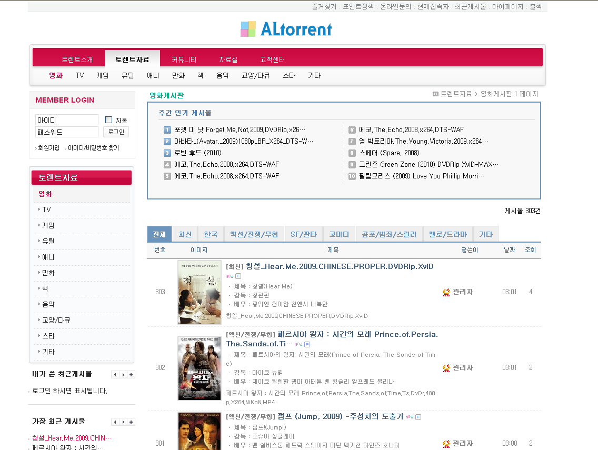Open 커뮤니티 main menu tab
This screenshot has height=450, width=598.
tap(184, 59)
